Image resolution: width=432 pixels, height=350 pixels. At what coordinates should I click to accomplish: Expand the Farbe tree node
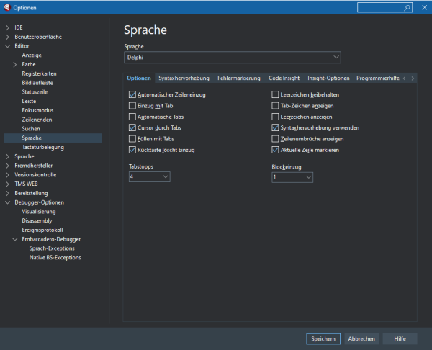pyautogui.click(x=15, y=64)
